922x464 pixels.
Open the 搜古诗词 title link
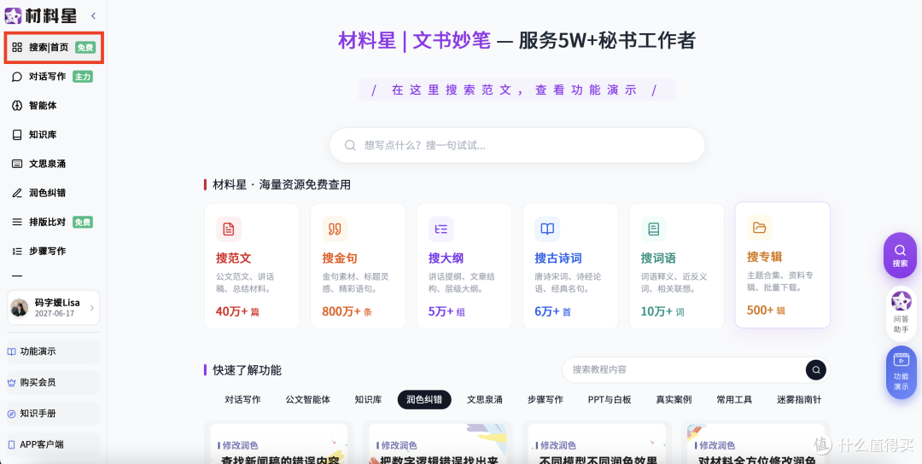click(558, 258)
